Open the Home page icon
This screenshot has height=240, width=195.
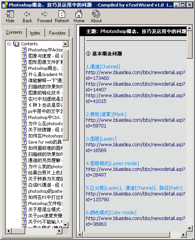click(x=79, y=14)
